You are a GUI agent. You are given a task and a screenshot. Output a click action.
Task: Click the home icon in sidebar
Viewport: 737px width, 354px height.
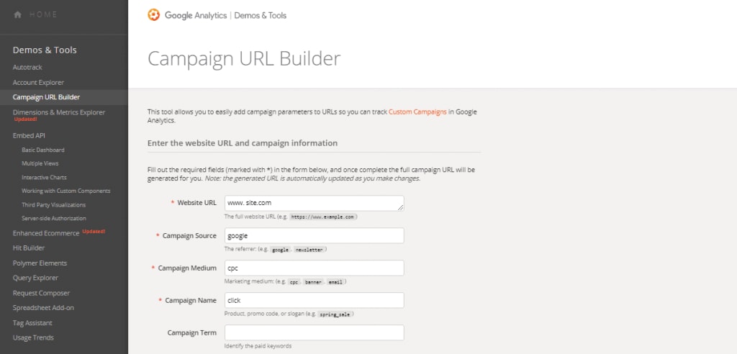pos(18,14)
